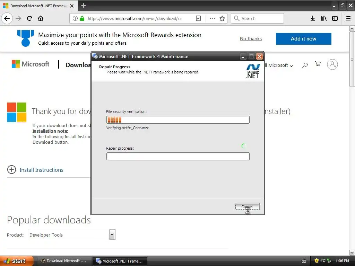The height and width of the screenshot is (266, 355).
Task: Open the shopping cart icon
Action: 318,64
